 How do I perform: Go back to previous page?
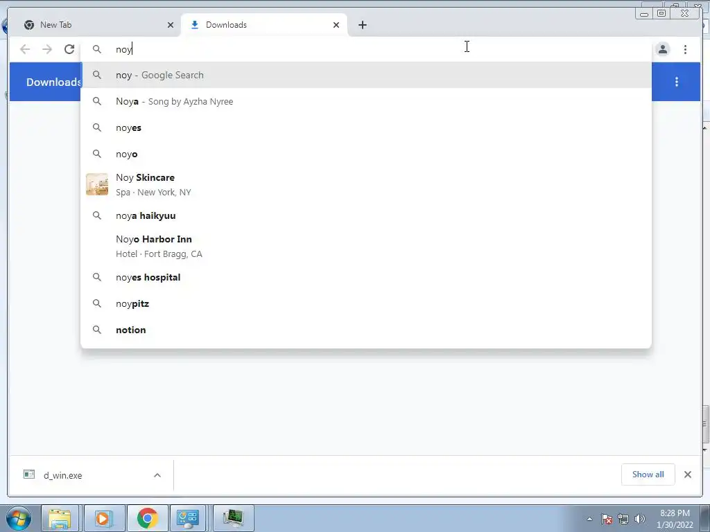click(25, 49)
